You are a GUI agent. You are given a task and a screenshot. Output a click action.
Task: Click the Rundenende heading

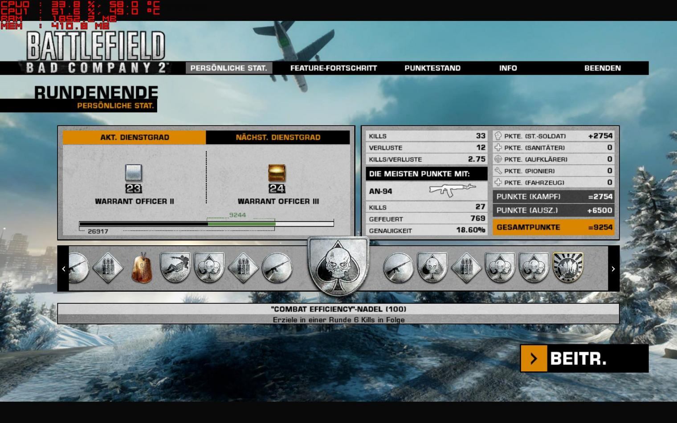pos(96,93)
